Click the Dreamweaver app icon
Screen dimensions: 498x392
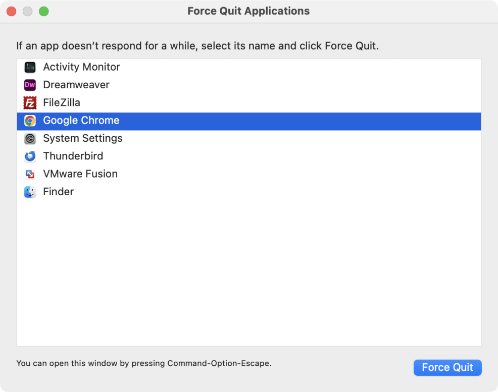(29, 85)
